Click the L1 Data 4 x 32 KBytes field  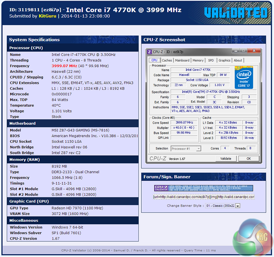pyautogui.click(x=228, y=122)
